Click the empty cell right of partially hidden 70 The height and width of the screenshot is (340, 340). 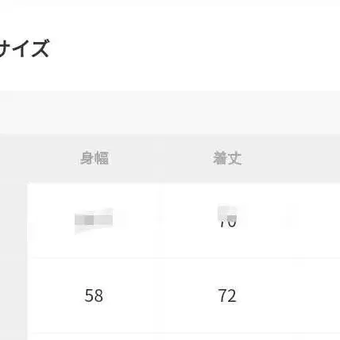click(x=316, y=220)
